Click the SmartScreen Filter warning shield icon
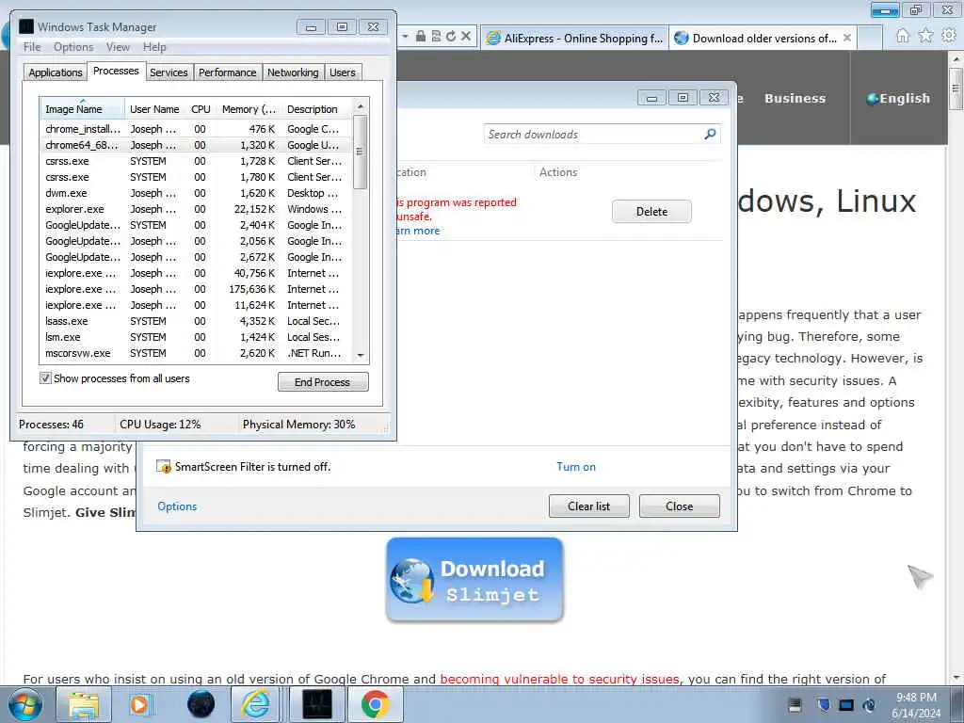Viewport: 964px width, 723px height. [163, 467]
